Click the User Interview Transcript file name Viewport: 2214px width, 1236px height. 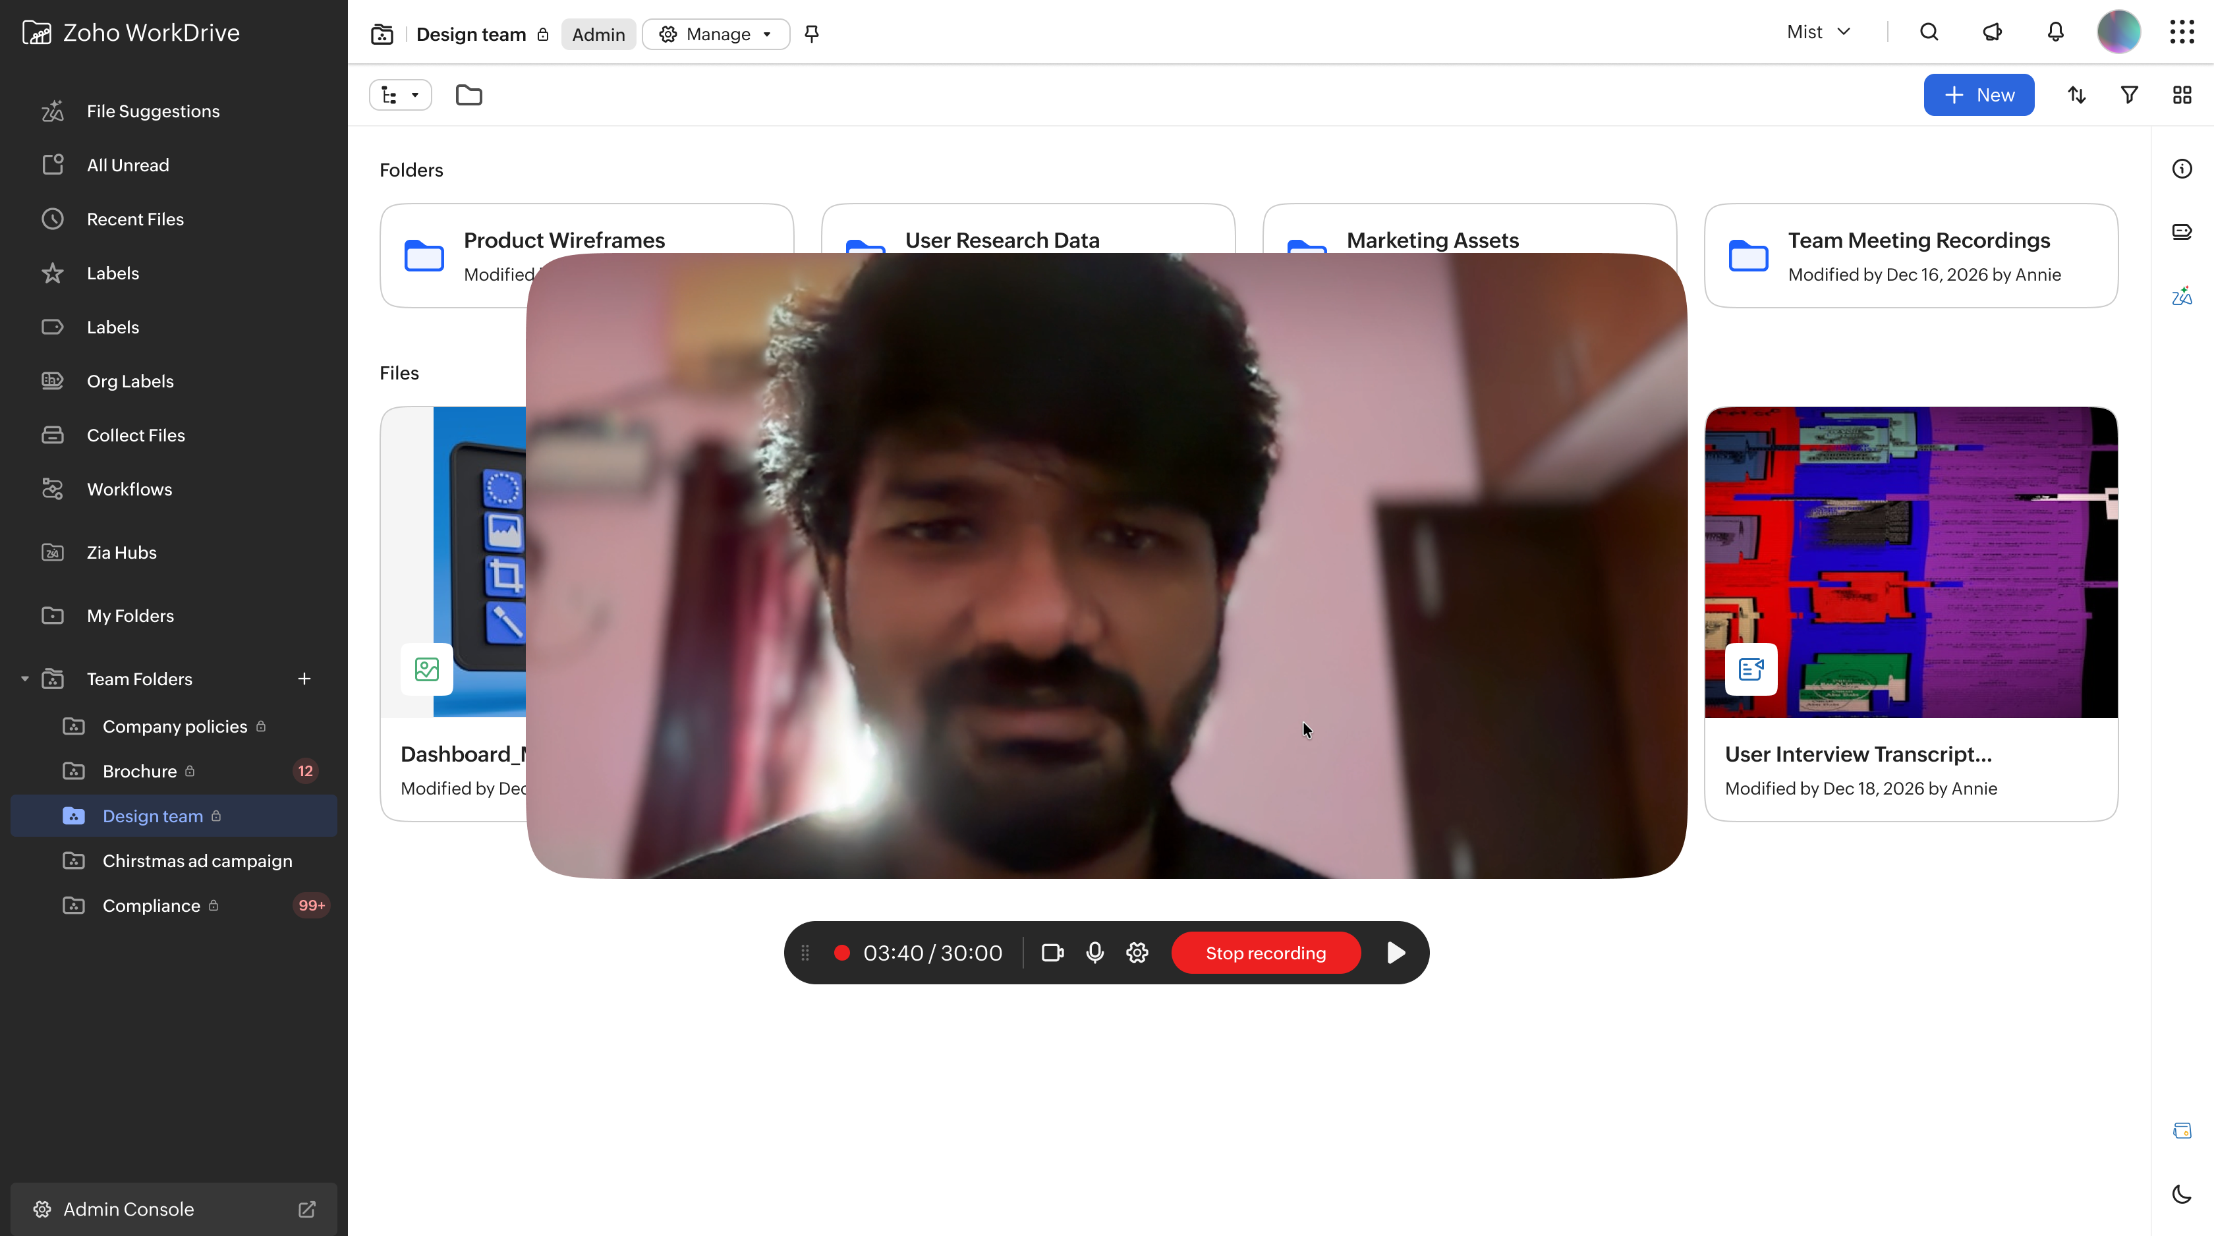(1858, 754)
